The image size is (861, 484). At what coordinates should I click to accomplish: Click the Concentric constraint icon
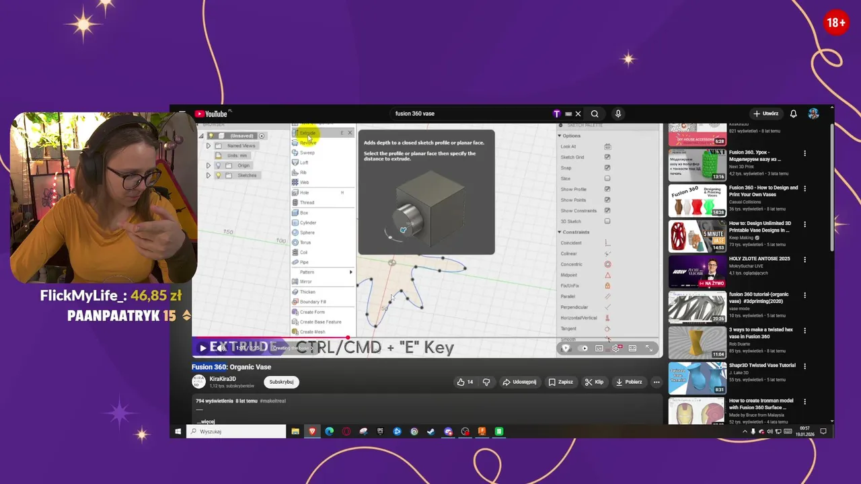point(607,264)
